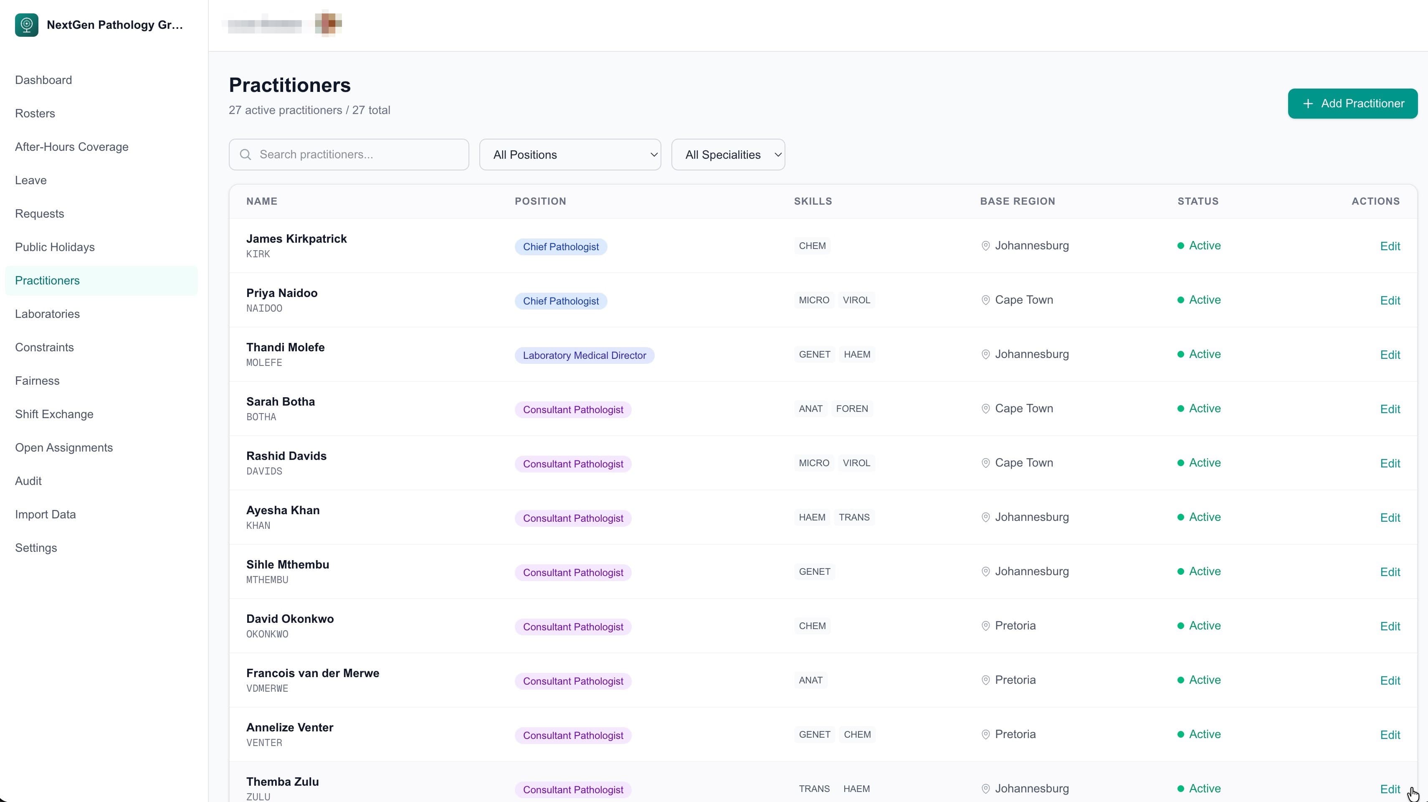
Task: Click the search magnifier icon
Action: pyautogui.click(x=246, y=155)
